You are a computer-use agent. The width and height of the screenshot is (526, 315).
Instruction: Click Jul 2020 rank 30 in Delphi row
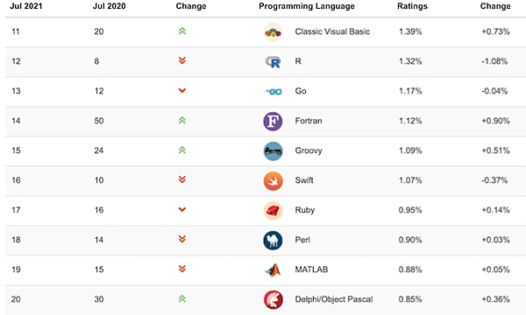click(x=98, y=299)
